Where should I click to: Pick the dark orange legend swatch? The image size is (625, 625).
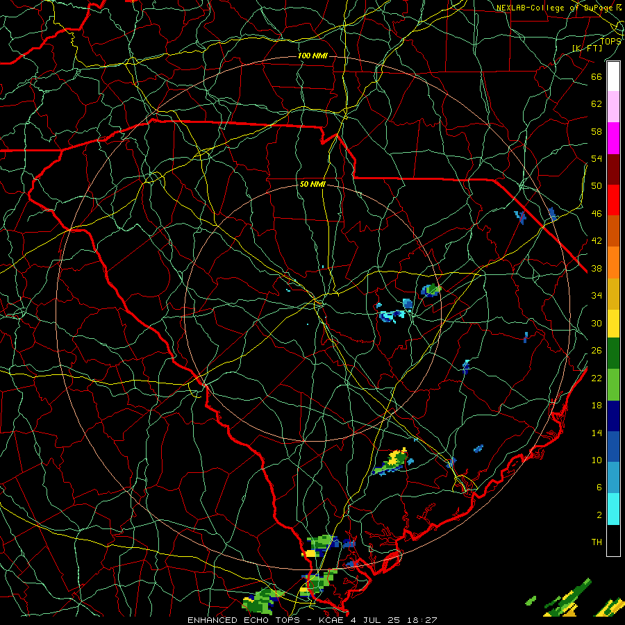613,231
